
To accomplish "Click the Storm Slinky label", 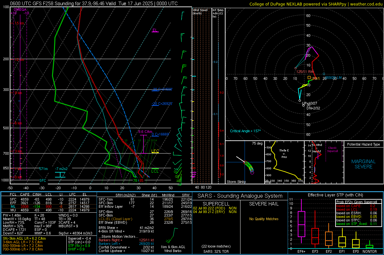I will 236,182.
